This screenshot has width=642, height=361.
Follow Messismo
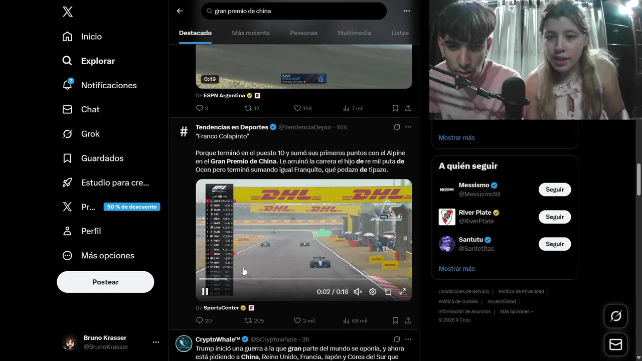click(555, 190)
